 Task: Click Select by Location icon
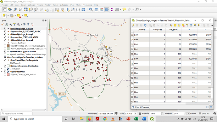coord(26,16)
